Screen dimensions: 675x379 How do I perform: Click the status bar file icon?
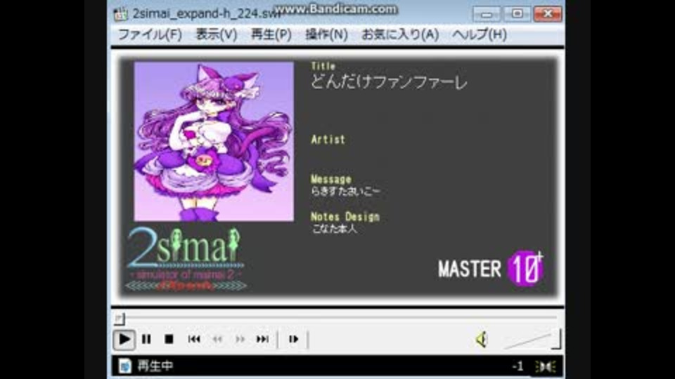(x=125, y=366)
